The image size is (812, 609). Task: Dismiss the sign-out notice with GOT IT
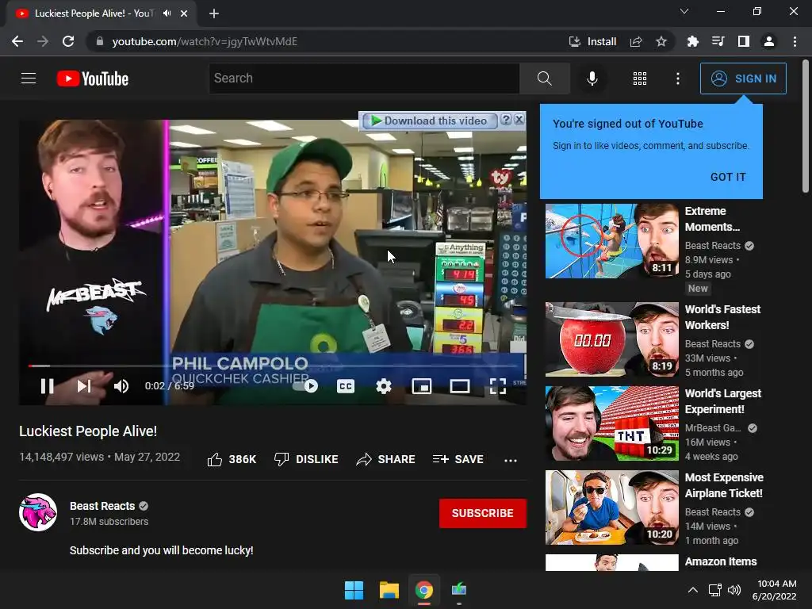tap(728, 177)
